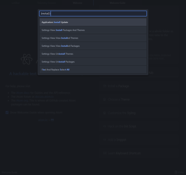Screen dimensions: 186x175
Task: Click the package icon beside Install a Package
Action: (105, 86)
